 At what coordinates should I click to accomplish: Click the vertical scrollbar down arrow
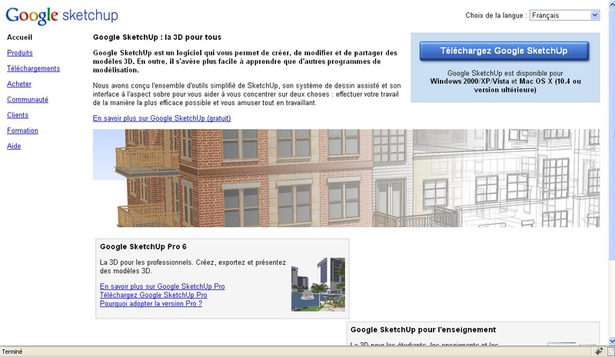[611, 341]
